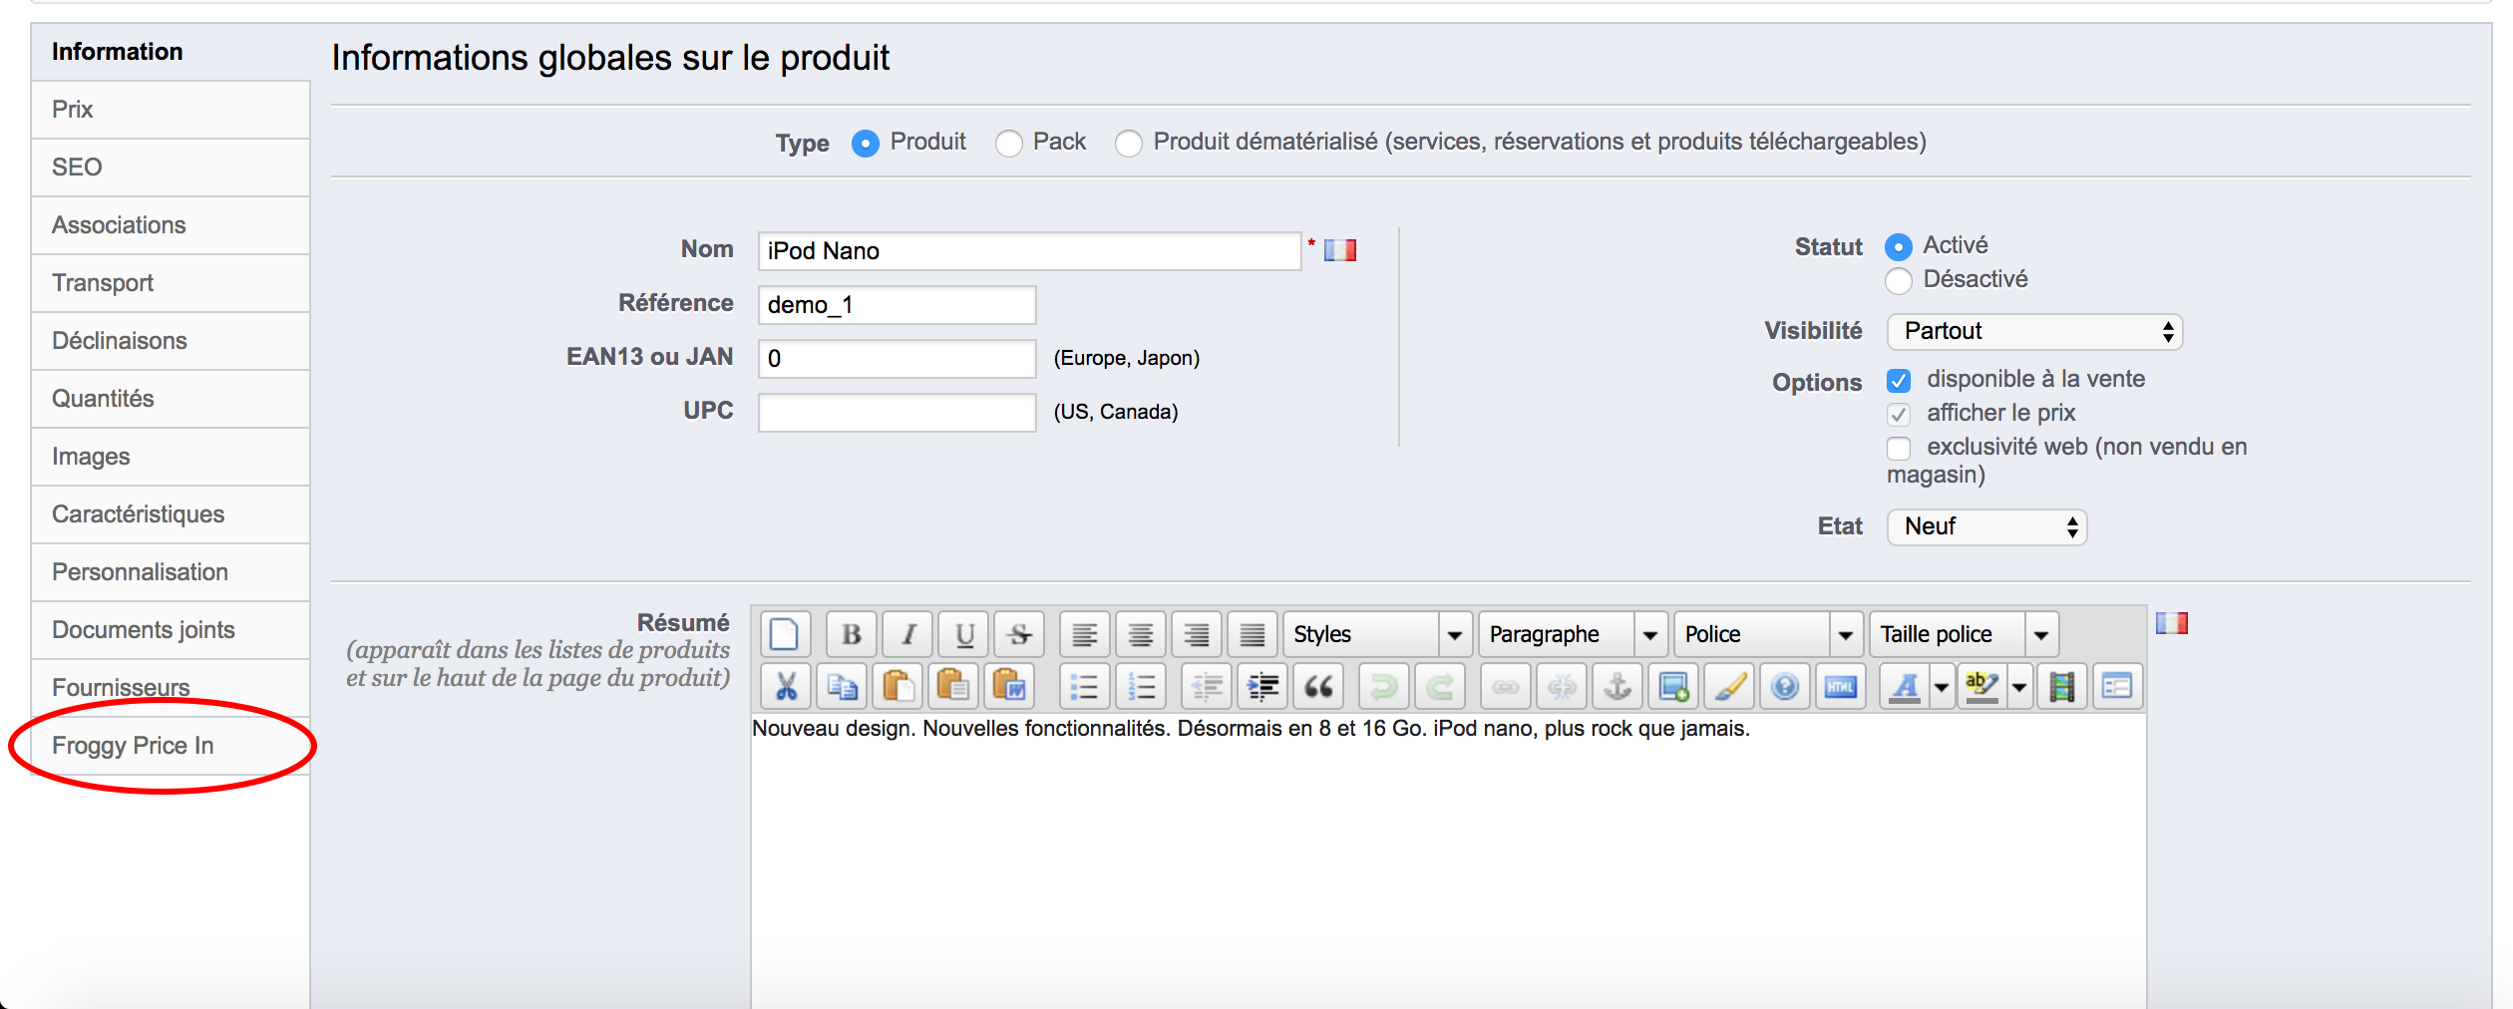Decrease indent (outdent) in editor

pyautogui.click(x=1207, y=686)
